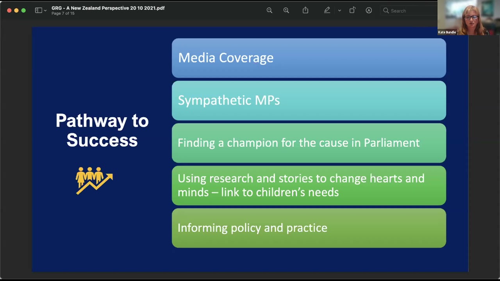500x281 pixels.
Task: Click the yellow minimize window button
Action: 16,11
